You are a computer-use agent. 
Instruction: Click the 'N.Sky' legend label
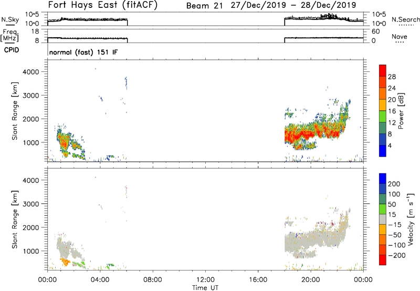(x=10, y=19)
